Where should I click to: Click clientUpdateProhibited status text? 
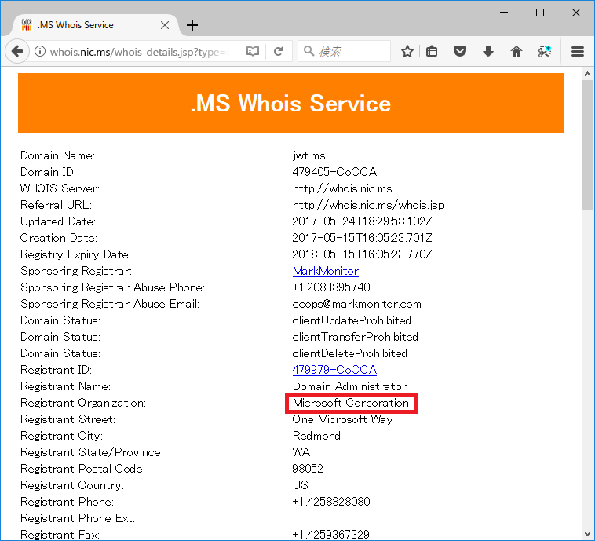coord(352,320)
